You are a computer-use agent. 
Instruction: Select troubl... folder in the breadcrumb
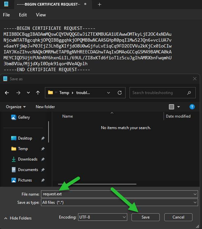click(83, 93)
